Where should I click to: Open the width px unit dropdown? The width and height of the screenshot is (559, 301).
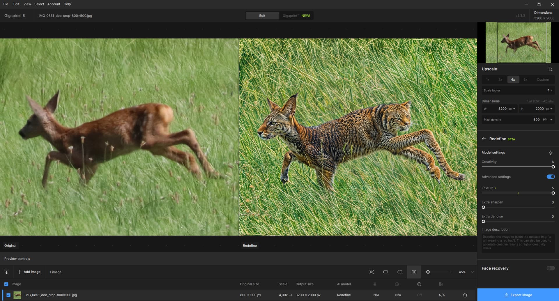(x=512, y=109)
